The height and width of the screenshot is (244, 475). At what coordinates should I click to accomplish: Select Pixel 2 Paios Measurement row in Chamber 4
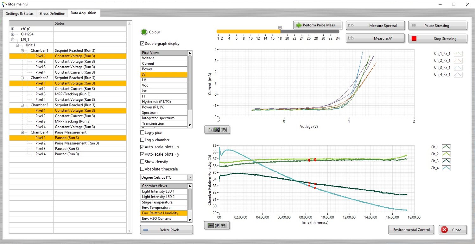[68, 143]
